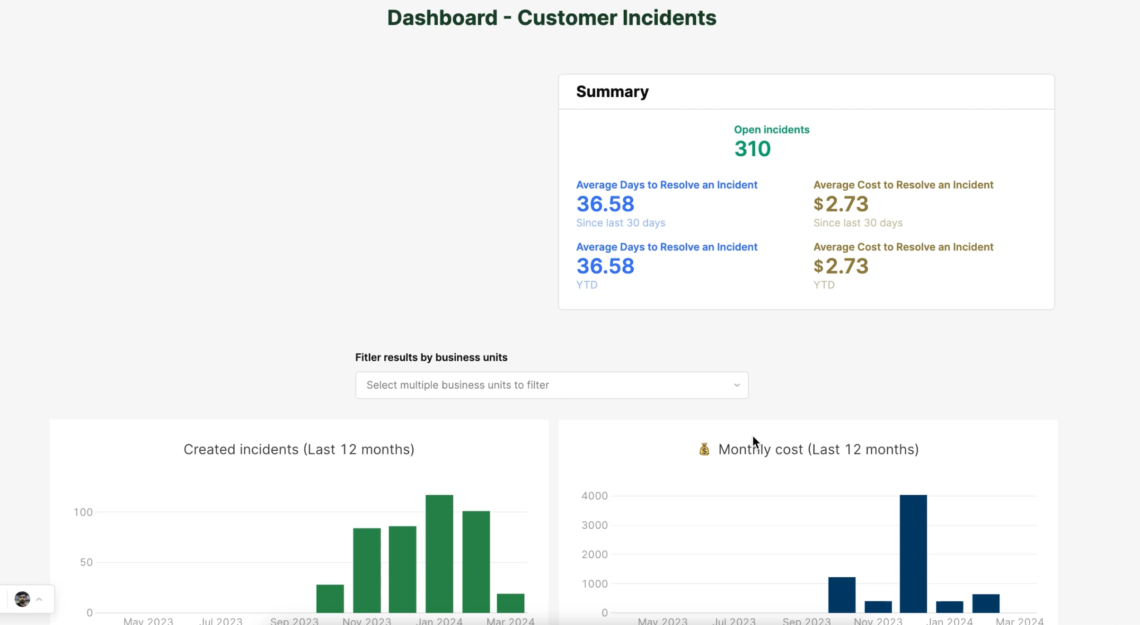Click the first green bar in Created incidents
1140x625 pixels.
point(330,598)
